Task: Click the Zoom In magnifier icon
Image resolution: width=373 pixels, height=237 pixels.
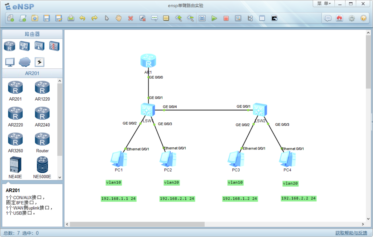Action: 178,18
